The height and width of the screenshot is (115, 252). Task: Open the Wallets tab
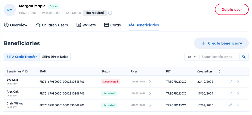tap(86, 25)
